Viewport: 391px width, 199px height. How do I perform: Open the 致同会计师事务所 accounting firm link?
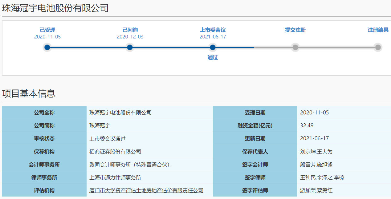tap(131, 165)
